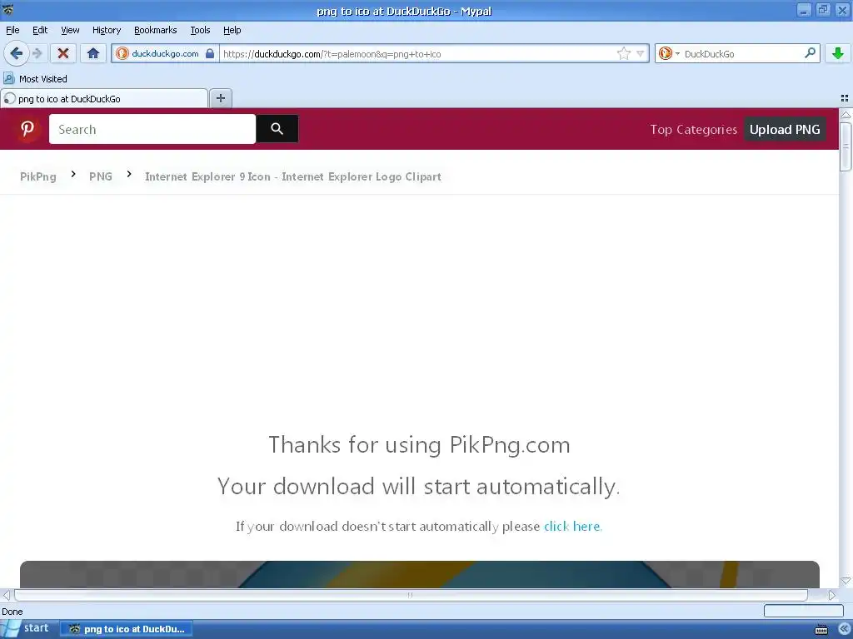Open the Help menu

pyautogui.click(x=232, y=31)
